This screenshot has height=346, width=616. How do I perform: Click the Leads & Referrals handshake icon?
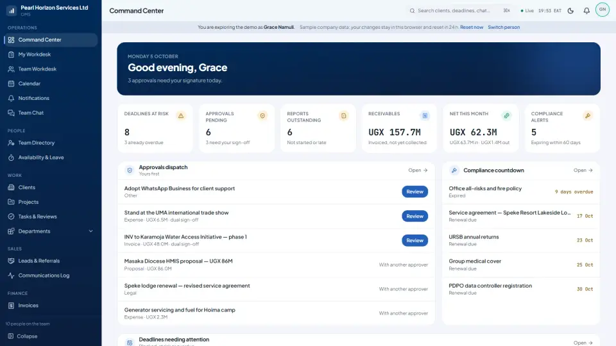pos(11,261)
